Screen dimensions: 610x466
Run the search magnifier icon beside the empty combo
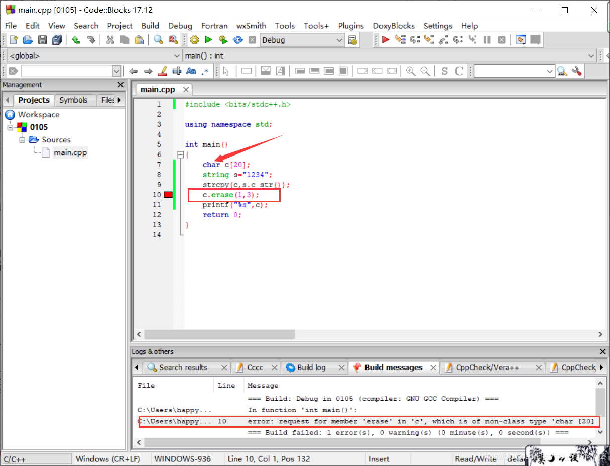point(562,71)
